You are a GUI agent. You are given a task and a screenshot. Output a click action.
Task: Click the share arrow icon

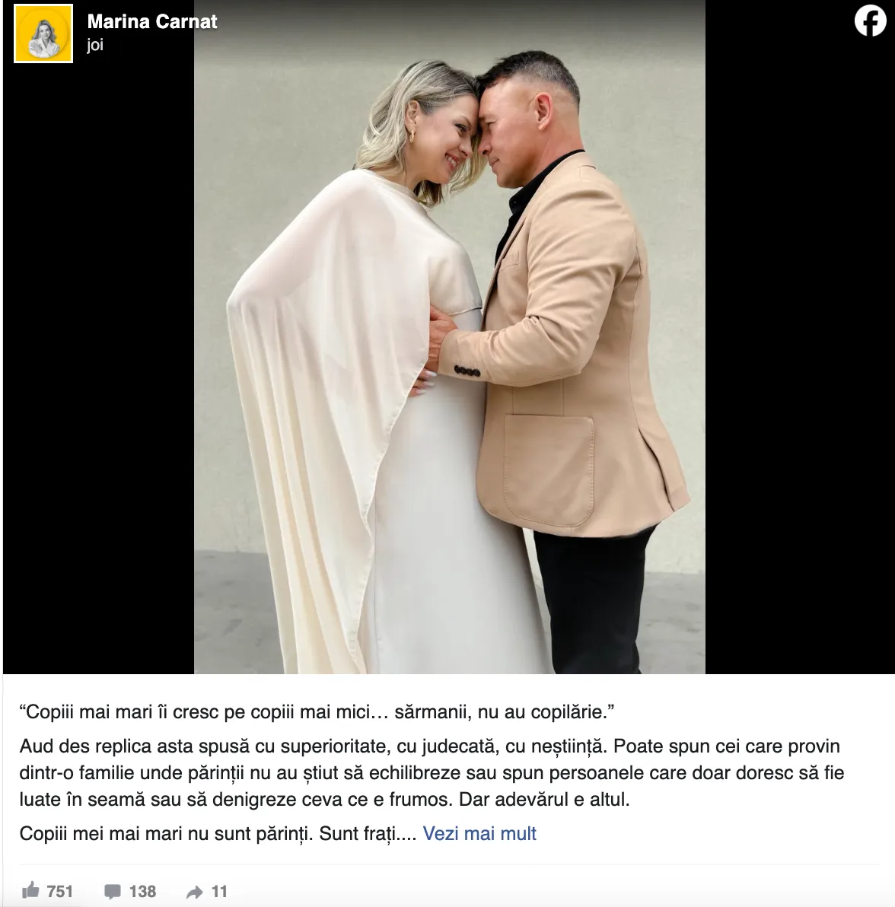pos(194,892)
